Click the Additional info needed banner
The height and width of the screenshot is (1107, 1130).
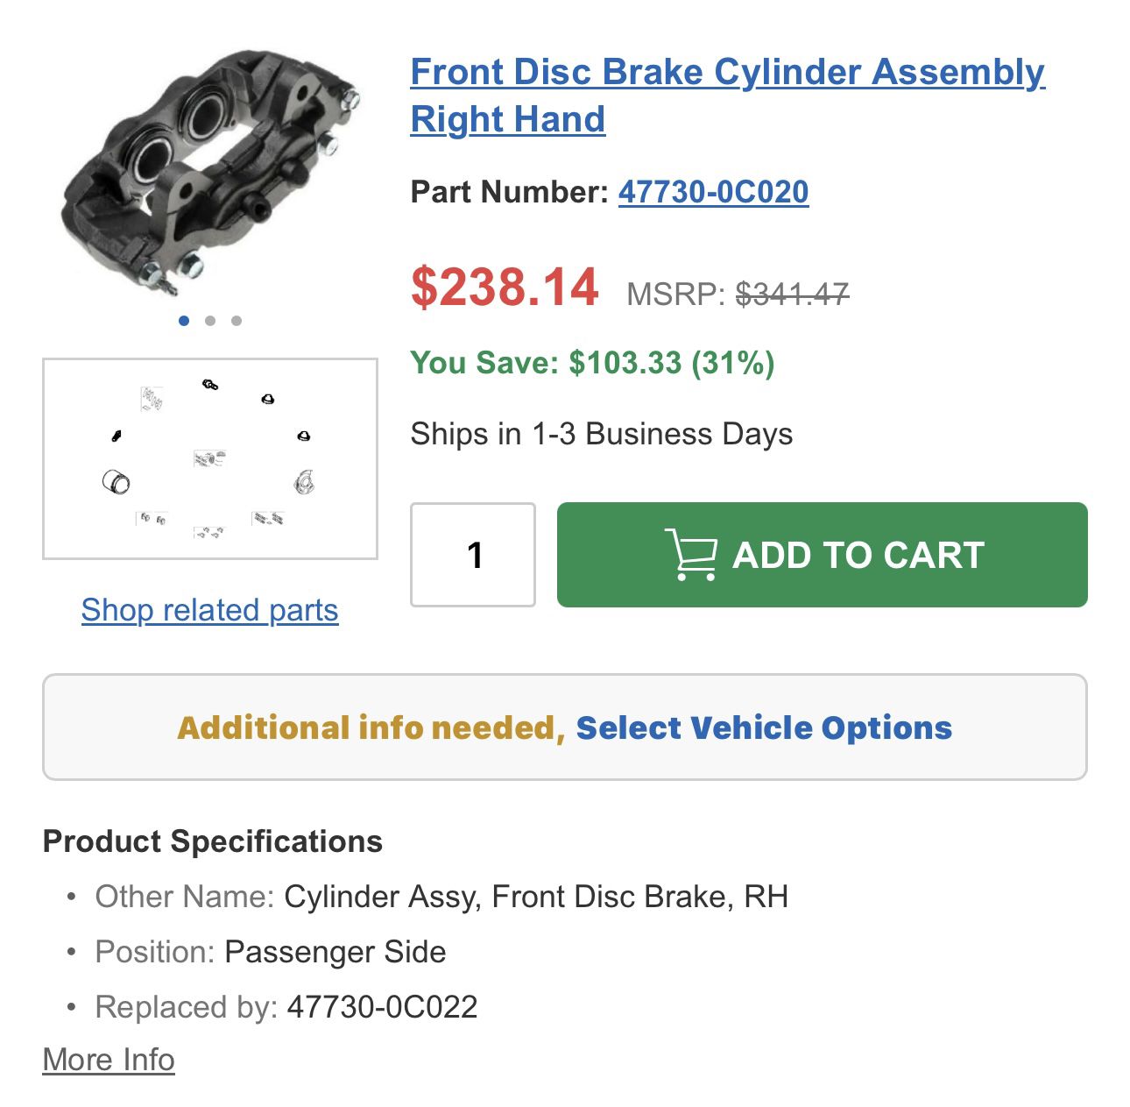tap(368, 727)
